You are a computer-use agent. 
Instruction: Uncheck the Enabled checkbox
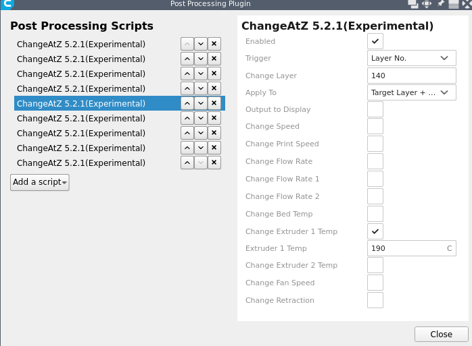point(375,41)
